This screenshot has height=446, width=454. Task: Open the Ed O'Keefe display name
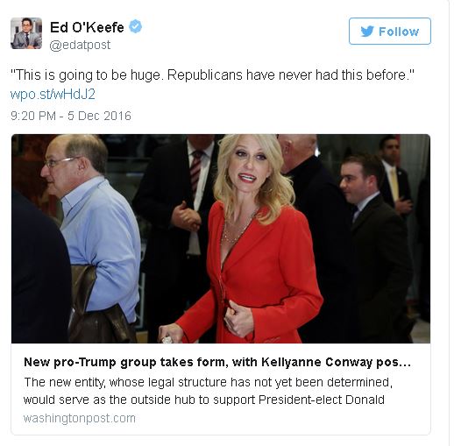[x=87, y=27]
